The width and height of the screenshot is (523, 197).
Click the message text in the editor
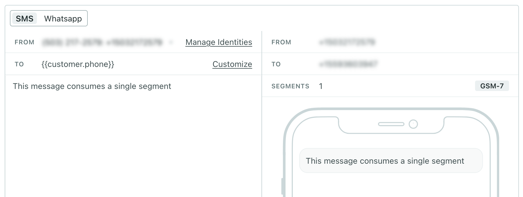pos(92,86)
